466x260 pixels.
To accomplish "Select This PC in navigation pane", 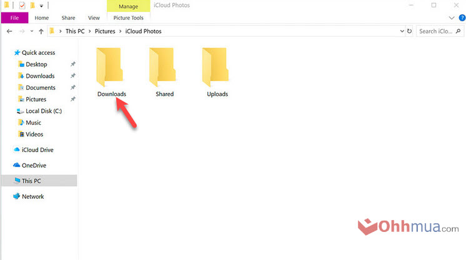I will pyautogui.click(x=39, y=181).
